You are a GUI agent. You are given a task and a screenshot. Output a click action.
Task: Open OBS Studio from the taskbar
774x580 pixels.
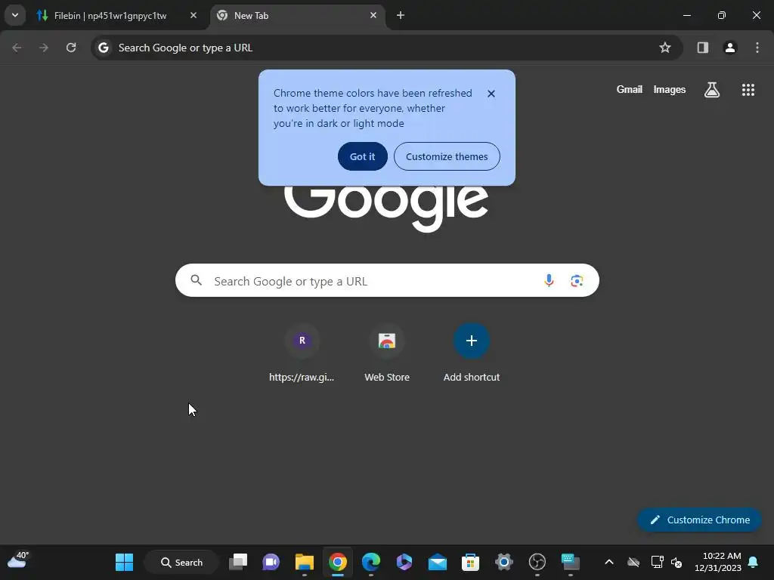tap(537, 562)
